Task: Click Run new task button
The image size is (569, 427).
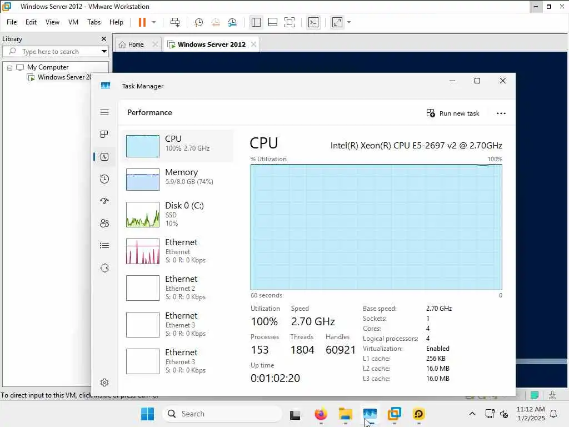Action: pyautogui.click(x=453, y=113)
